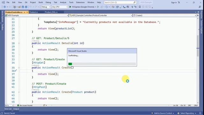Screen dimensions: 204x115
Task: Click the uncomment lines icon
Action: click(135, 7)
